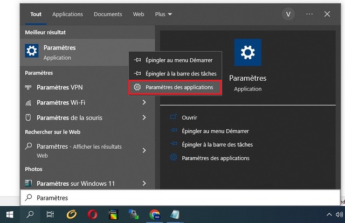The width and height of the screenshot is (345, 223).
Task: Click the Ouvrir icon in the preview pane
Action: click(174, 117)
